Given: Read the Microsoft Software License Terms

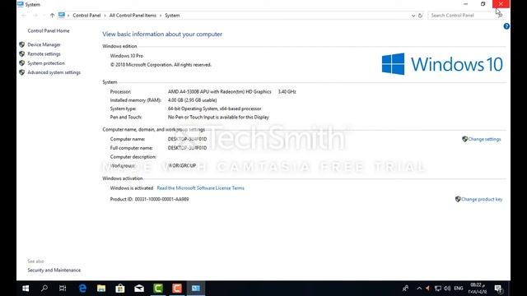Looking at the screenshot, I should tap(201, 188).
